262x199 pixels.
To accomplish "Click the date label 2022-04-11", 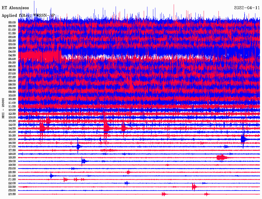I will [247, 8].
